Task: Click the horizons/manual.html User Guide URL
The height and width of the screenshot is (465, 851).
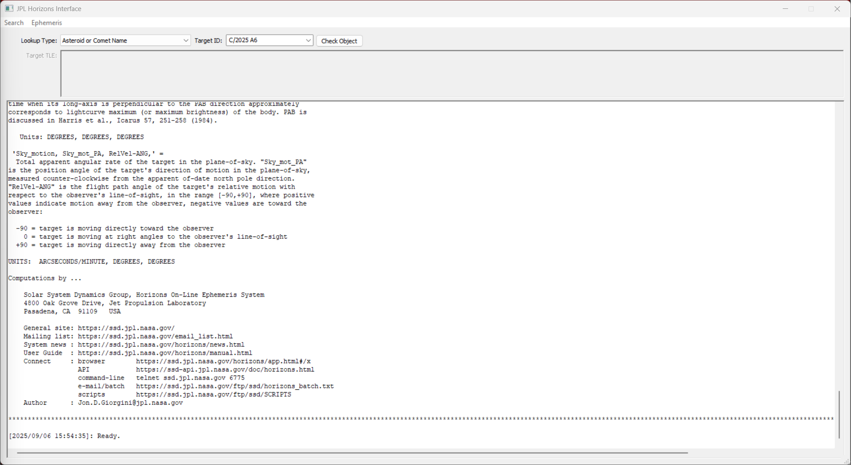Action: click(165, 353)
